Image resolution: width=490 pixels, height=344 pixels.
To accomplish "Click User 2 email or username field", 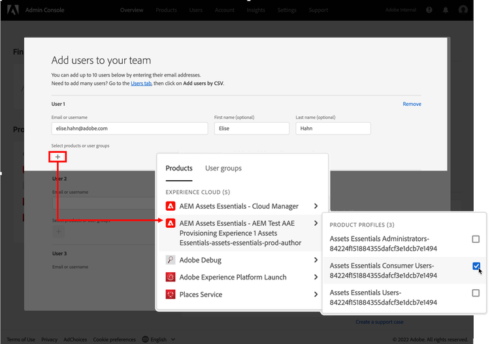I will point(105,203).
